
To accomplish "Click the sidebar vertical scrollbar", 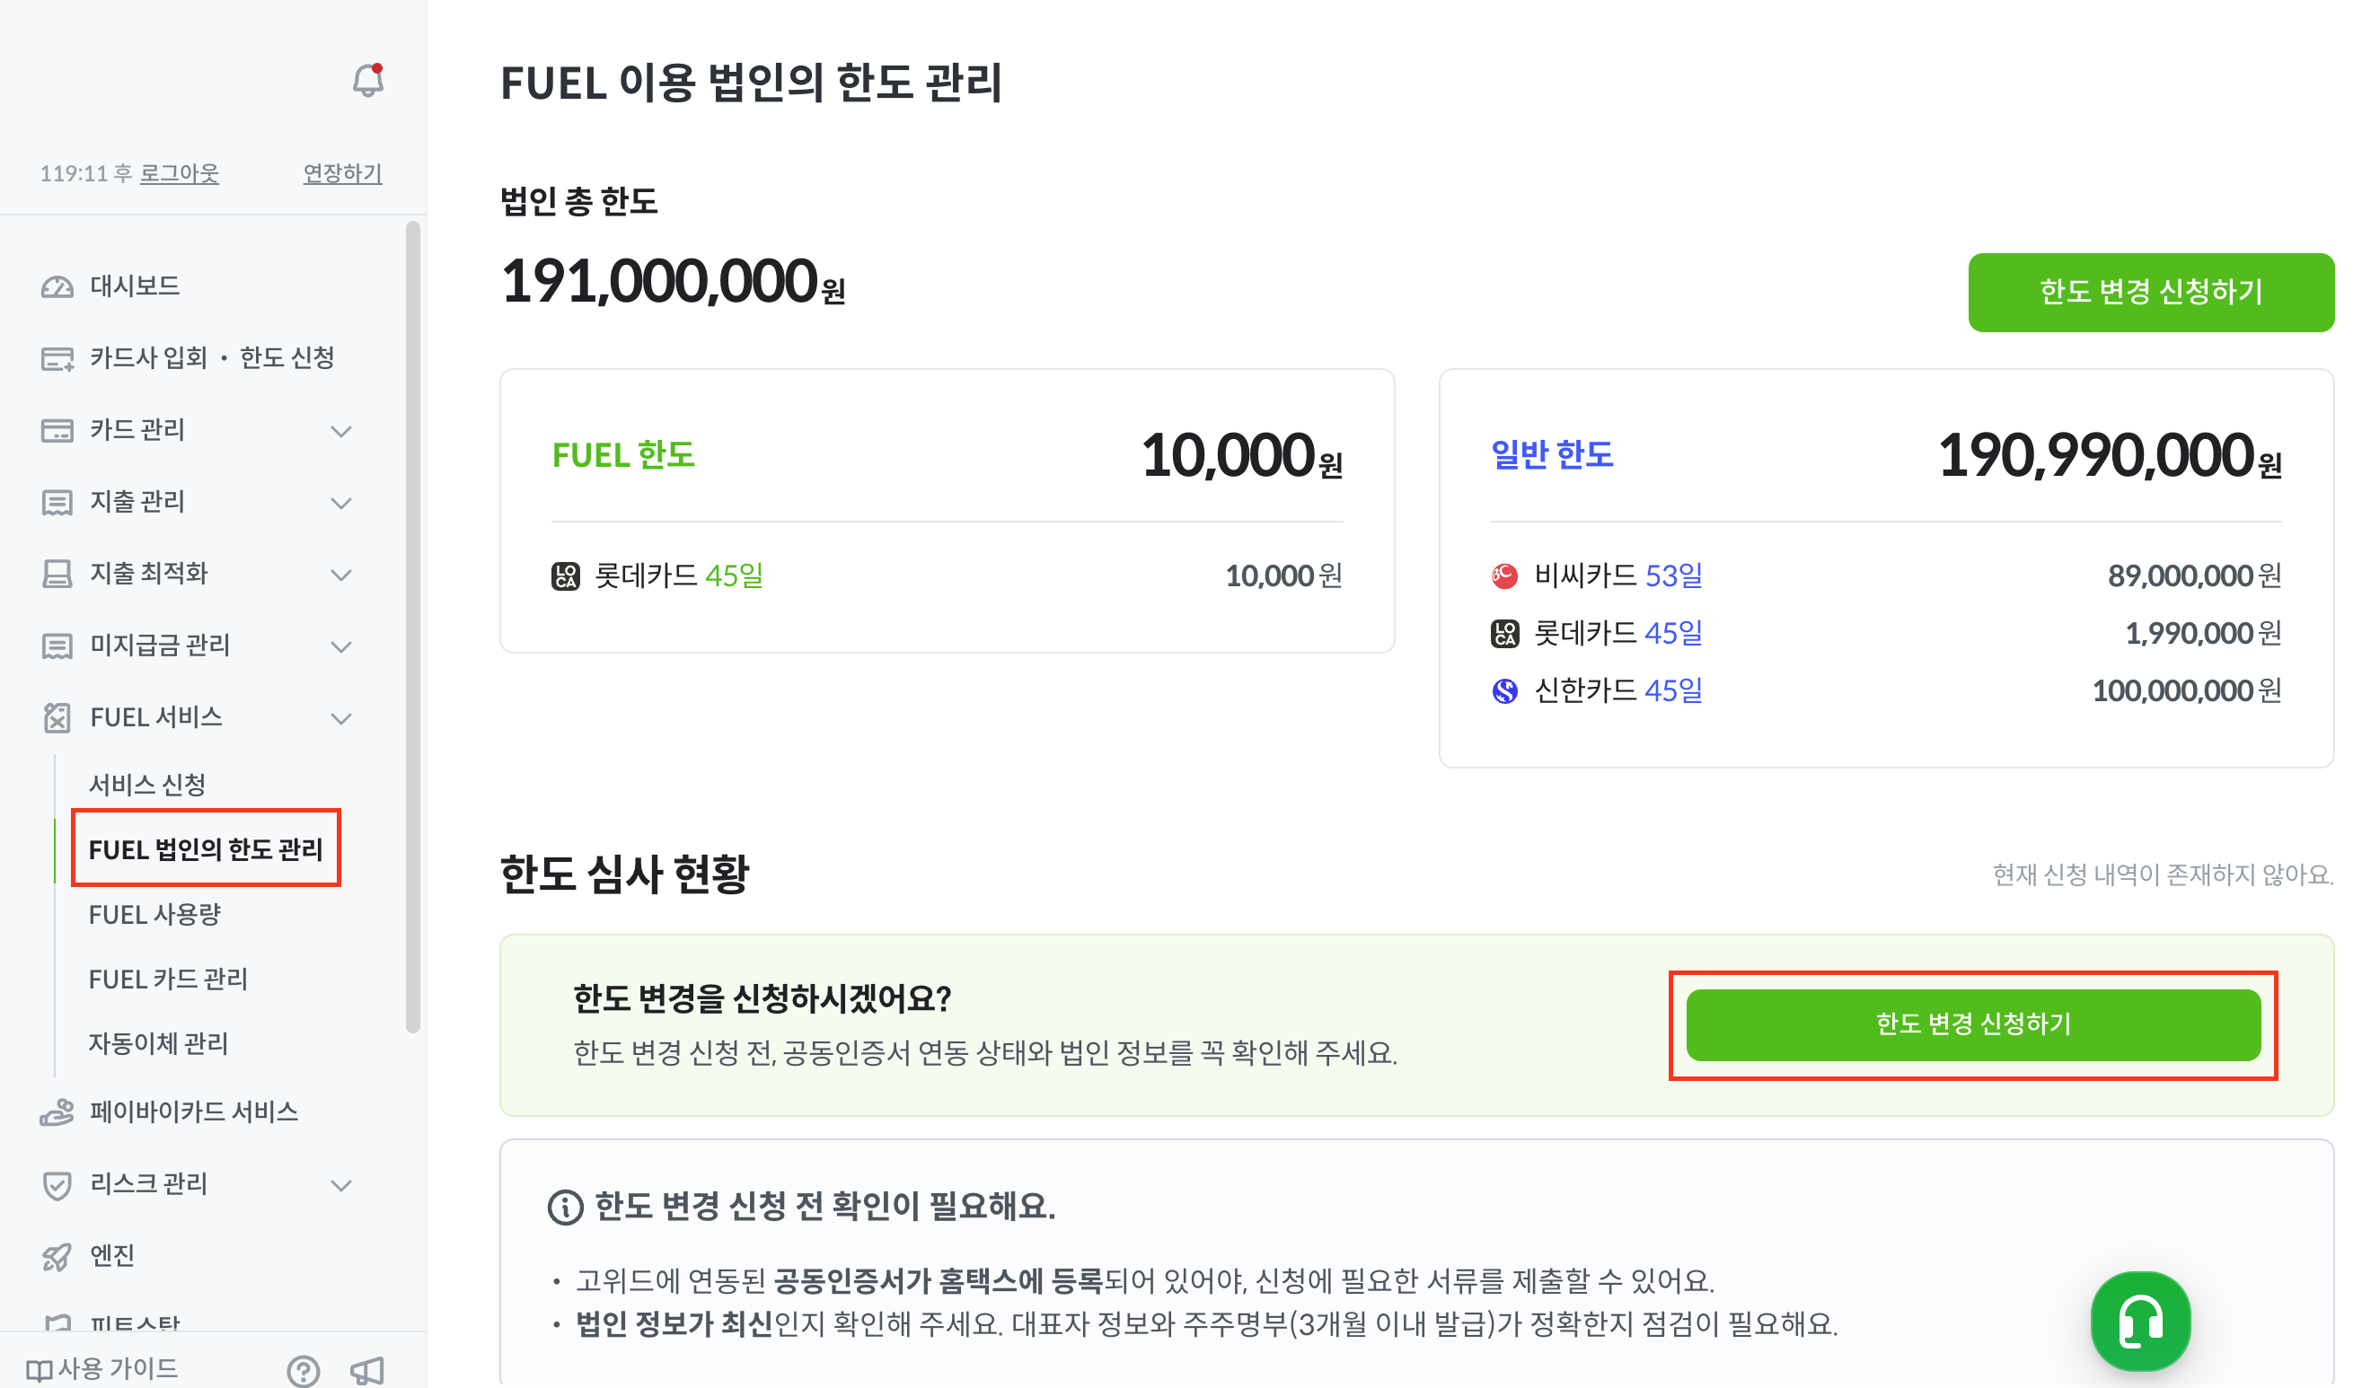I will [x=412, y=628].
